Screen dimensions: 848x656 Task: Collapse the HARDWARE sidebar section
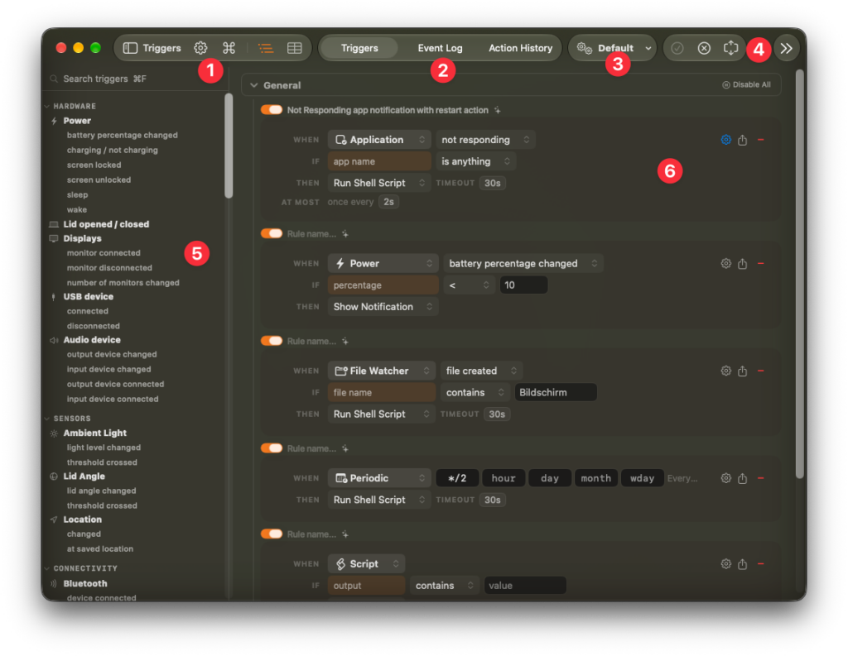click(x=47, y=107)
